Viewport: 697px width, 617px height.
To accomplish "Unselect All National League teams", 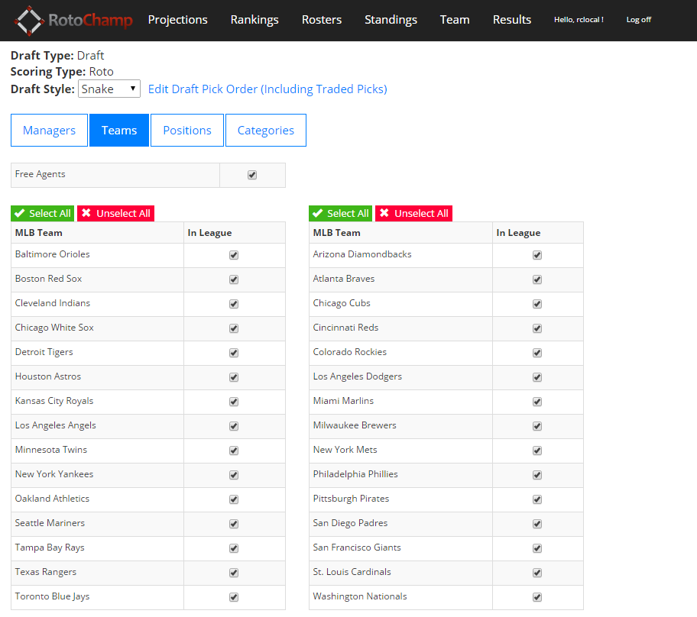I will 414,213.
